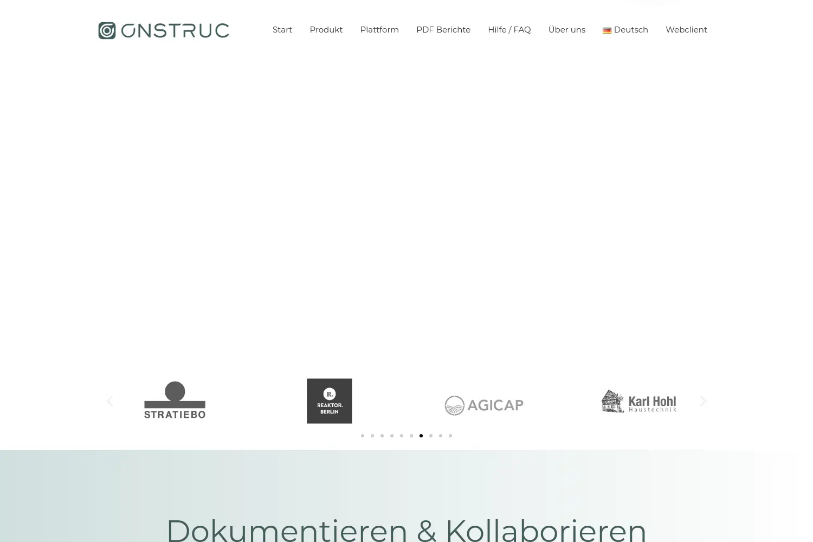Select the fourth carousel pagination dot
This screenshot has height=542, width=813.
(x=392, y=436)
